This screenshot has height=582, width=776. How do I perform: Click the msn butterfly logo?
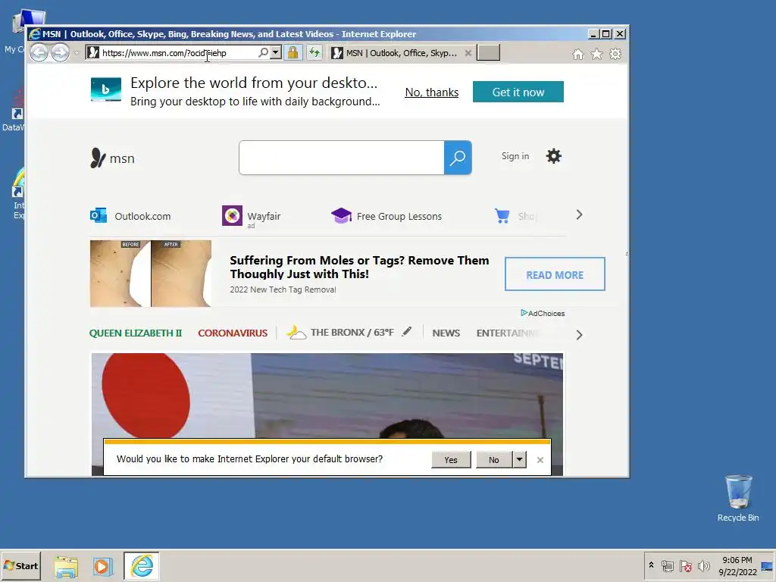pyautogui.click(x=112, y=158)
